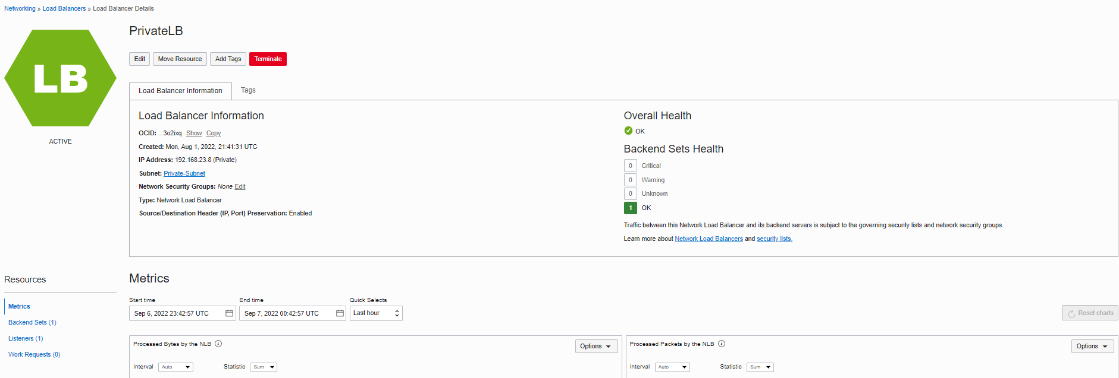1119x378 pixels.
Task: Go to Networking breadcrumb
Action: click(20, 8)
